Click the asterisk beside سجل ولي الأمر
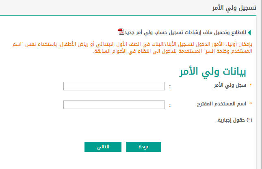 point(251,85)
